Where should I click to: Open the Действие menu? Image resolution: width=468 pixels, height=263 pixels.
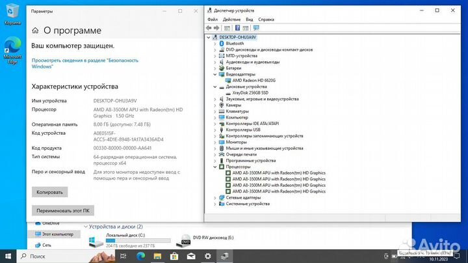pyautogui.click(x=231, y=20)
